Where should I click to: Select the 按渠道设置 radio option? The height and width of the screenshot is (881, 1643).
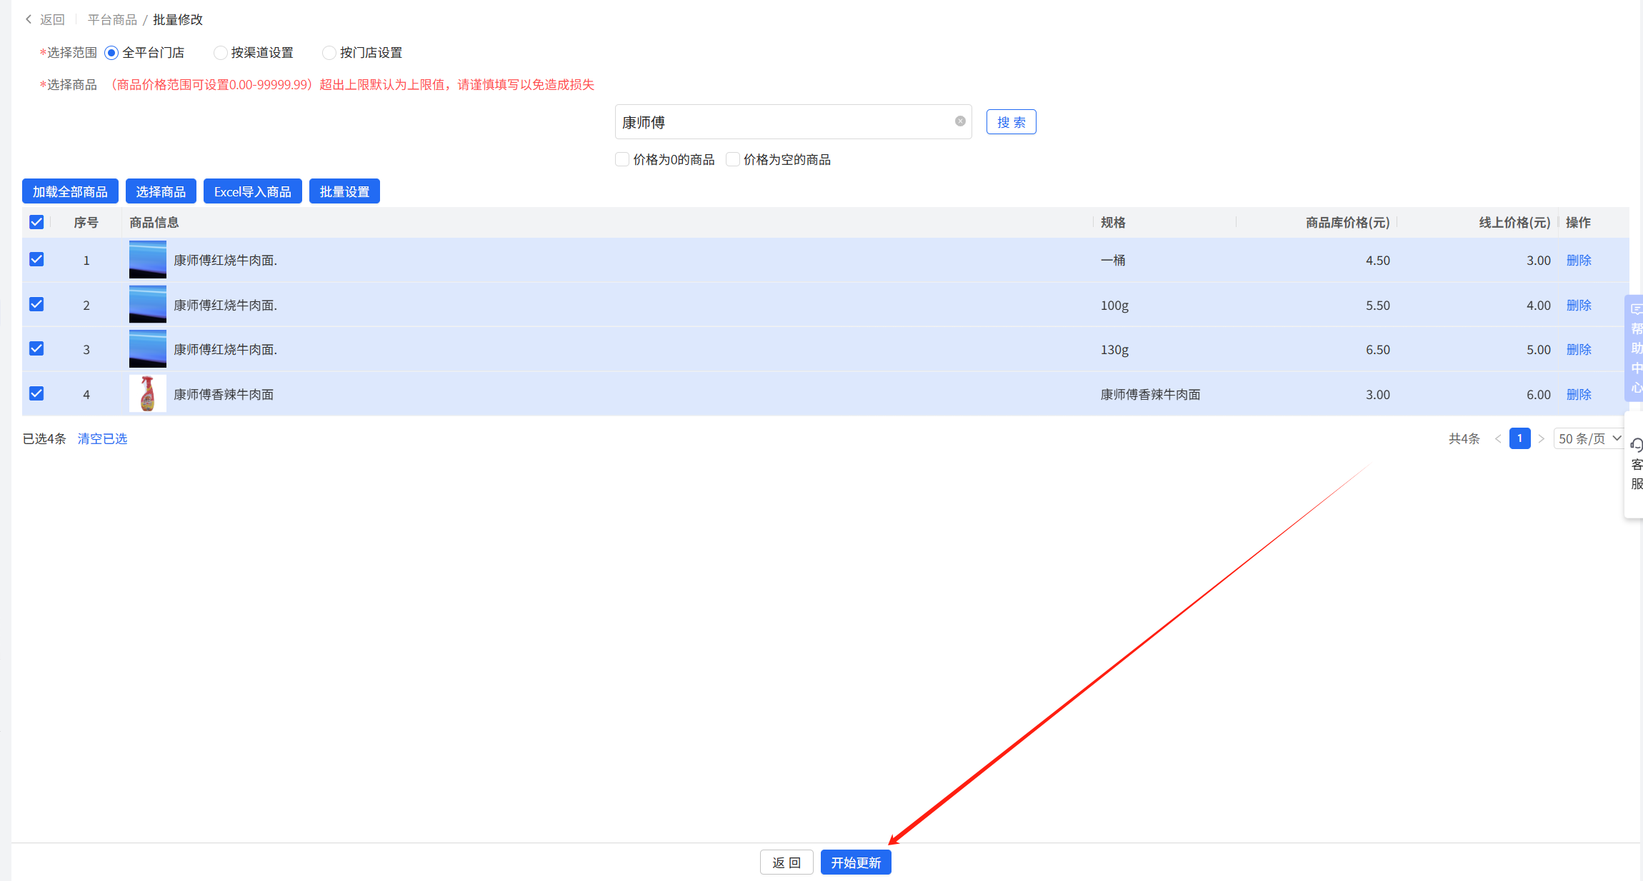220,53
